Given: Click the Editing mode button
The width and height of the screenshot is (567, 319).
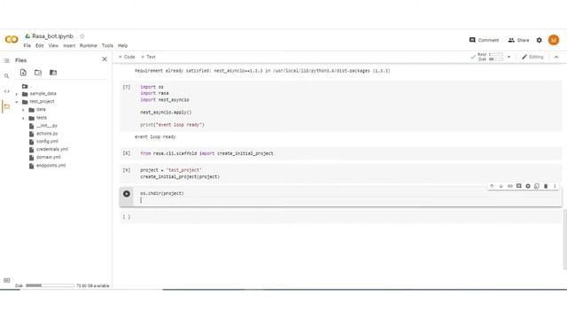Looking at the screenshot, I should tap(532, 57).
